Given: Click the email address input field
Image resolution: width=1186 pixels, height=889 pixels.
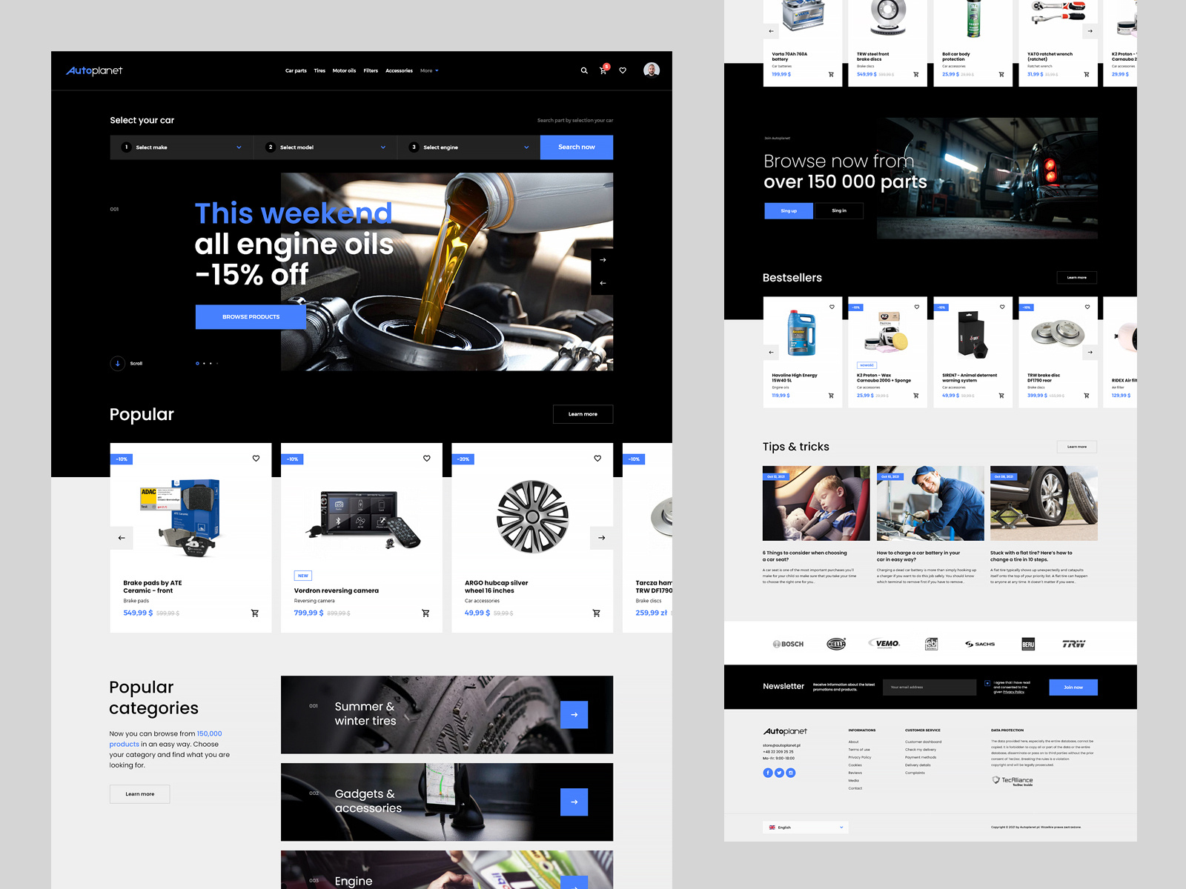Looking at the screenshot, I should pyautogui.click(x=930, y=687).
